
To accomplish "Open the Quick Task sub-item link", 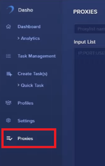I will [32, 85].
